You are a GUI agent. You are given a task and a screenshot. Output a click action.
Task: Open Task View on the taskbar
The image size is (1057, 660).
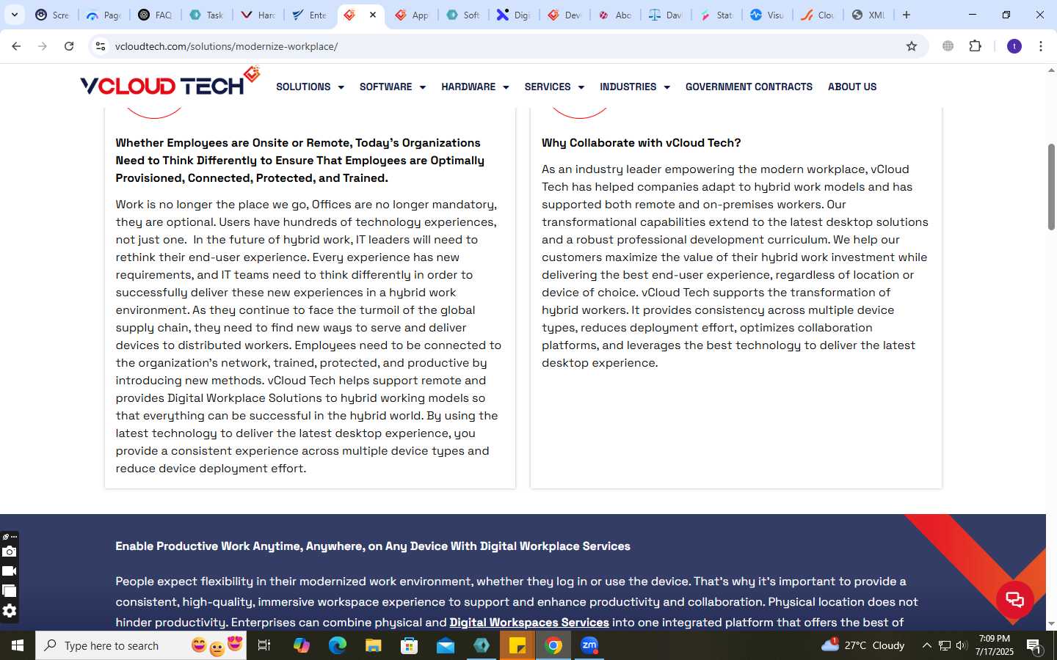pos(264,645)
